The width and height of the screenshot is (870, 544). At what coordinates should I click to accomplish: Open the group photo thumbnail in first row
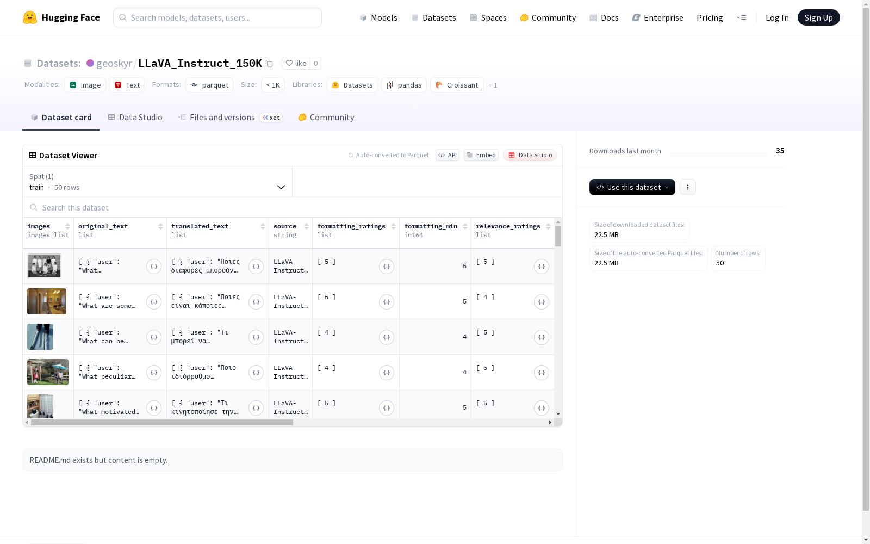44,266
